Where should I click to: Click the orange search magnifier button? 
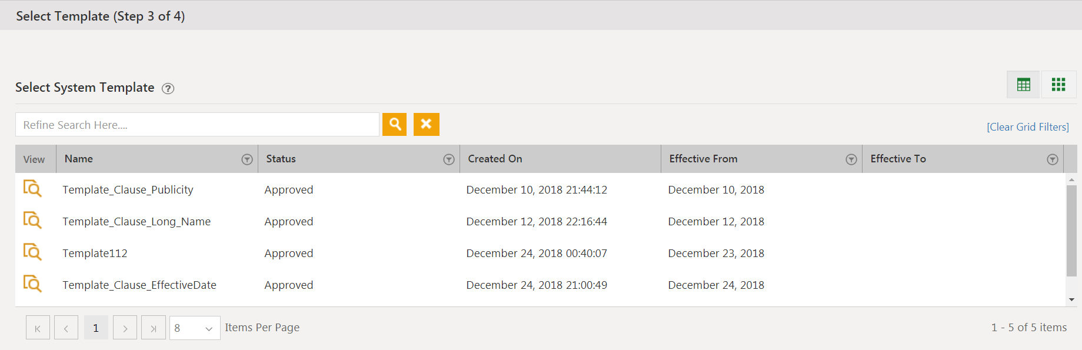pyautogui.click(x=395, y=124)
